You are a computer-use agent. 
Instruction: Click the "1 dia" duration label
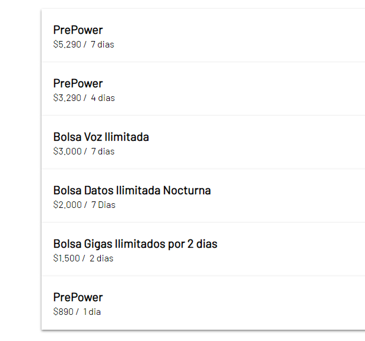coord(92,312)
